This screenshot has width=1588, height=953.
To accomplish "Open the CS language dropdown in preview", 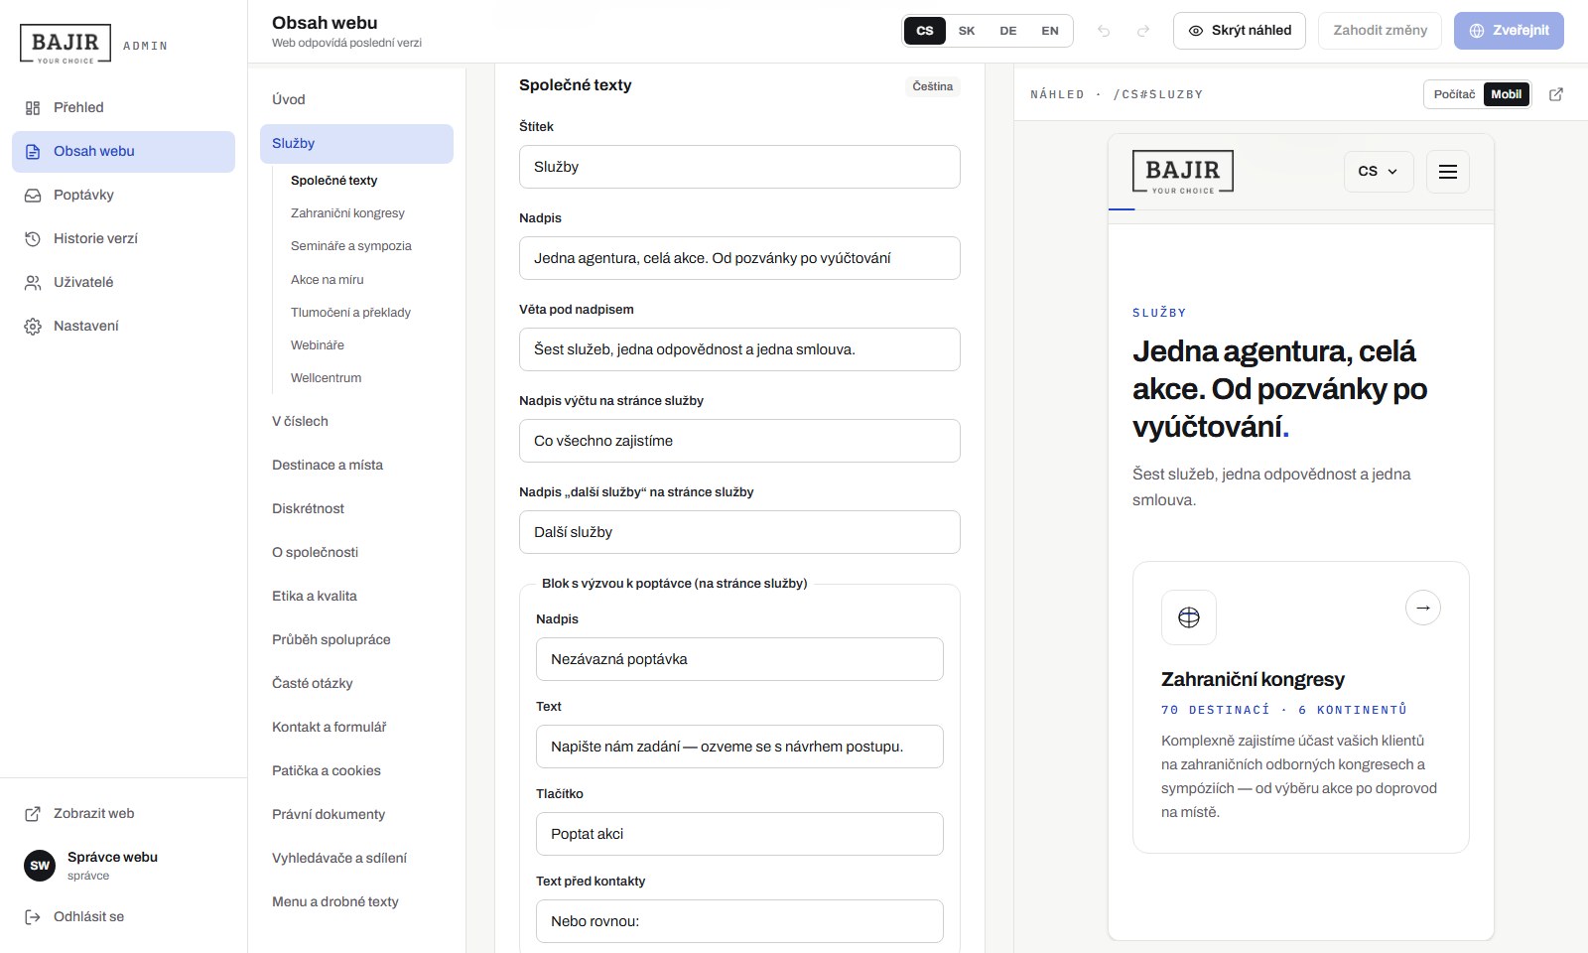I will (1379, 172).
